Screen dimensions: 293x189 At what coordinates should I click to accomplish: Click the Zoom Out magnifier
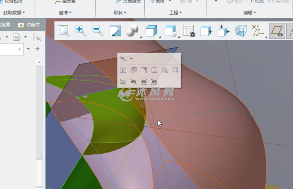click(x=98, y=31)
